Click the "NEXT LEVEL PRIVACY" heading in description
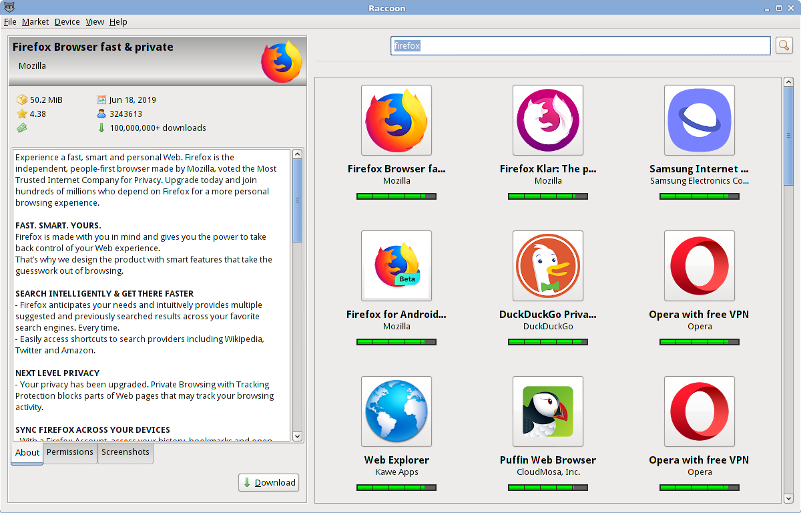Image resolution: width=801 pixels, height=513 pixels. tap(57, 373)
